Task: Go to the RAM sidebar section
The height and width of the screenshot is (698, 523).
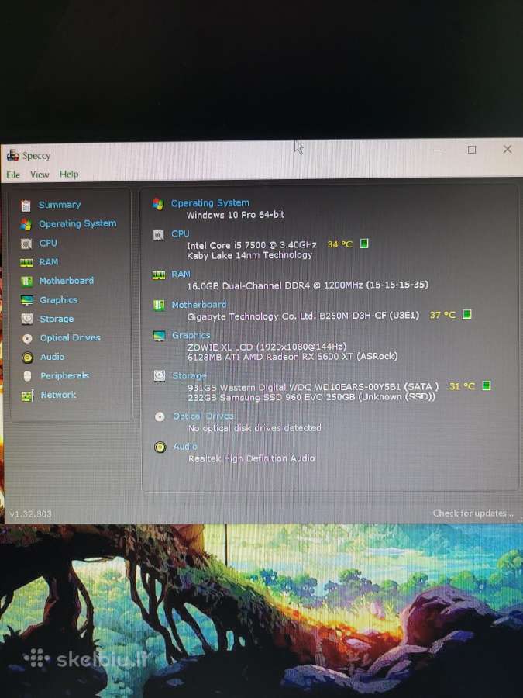Action: (49, 262)
